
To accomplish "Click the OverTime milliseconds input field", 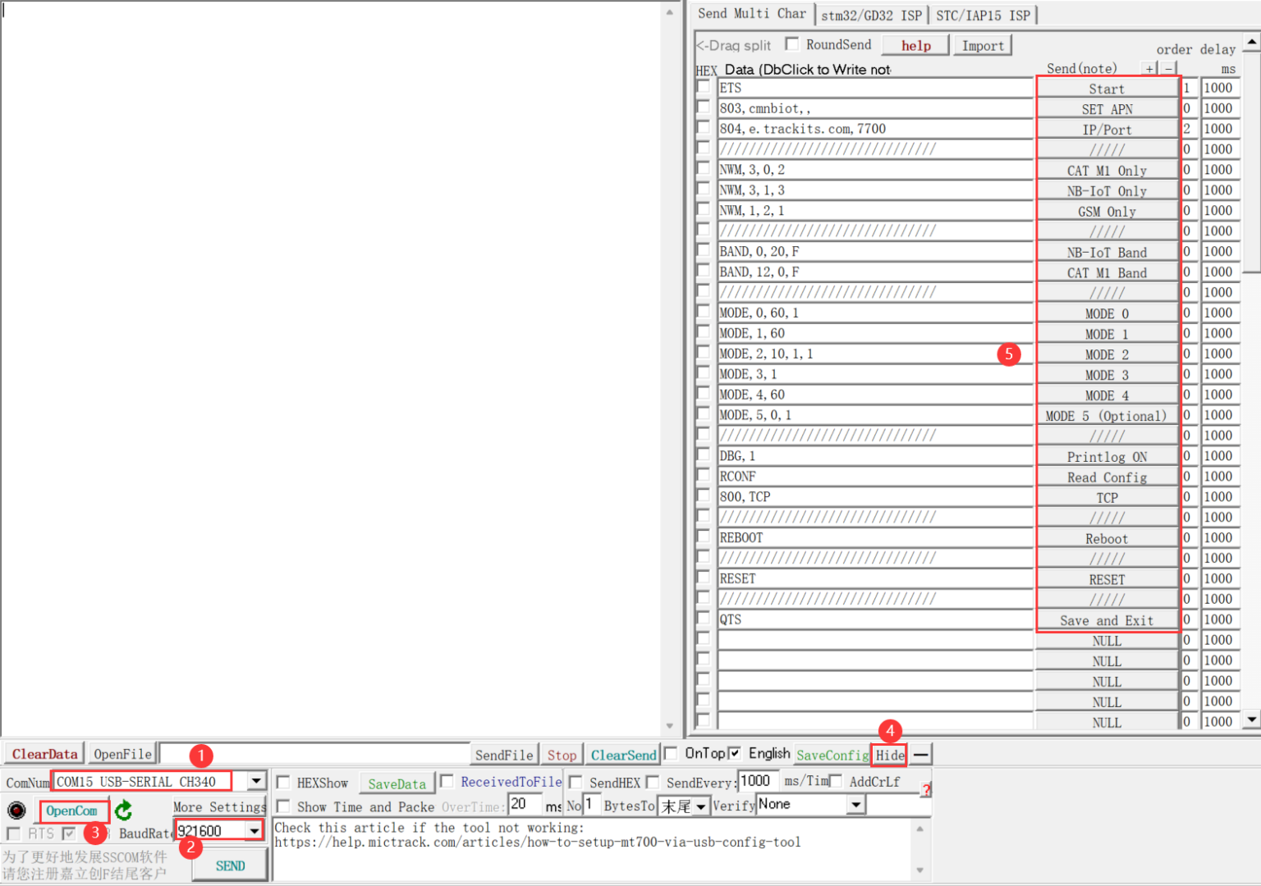I will (x=525, y=806).
